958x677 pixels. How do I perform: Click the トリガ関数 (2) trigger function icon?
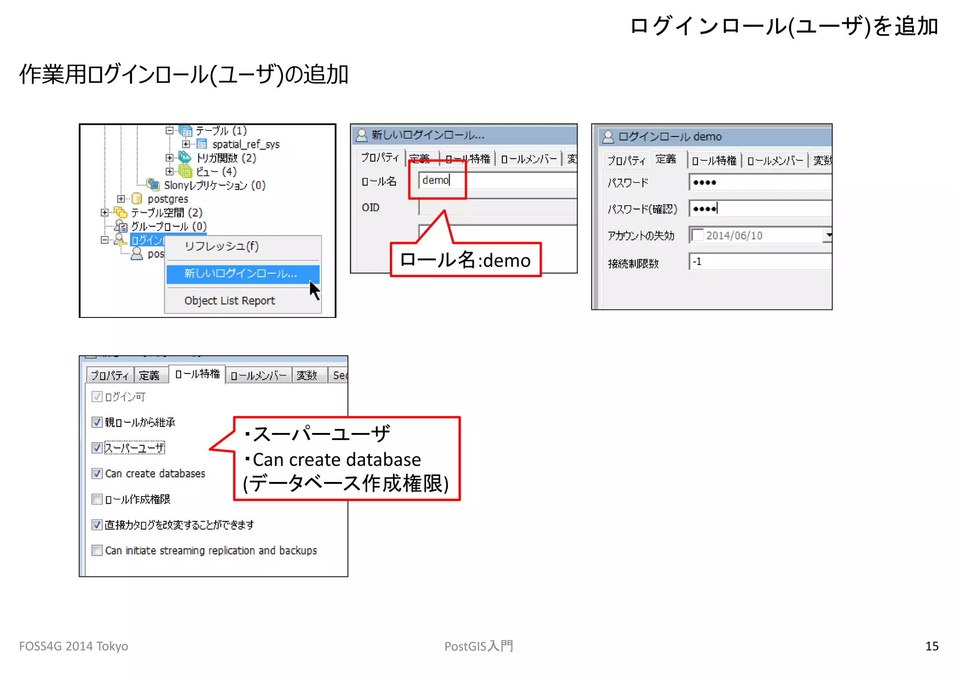click(x=185, y=158)
